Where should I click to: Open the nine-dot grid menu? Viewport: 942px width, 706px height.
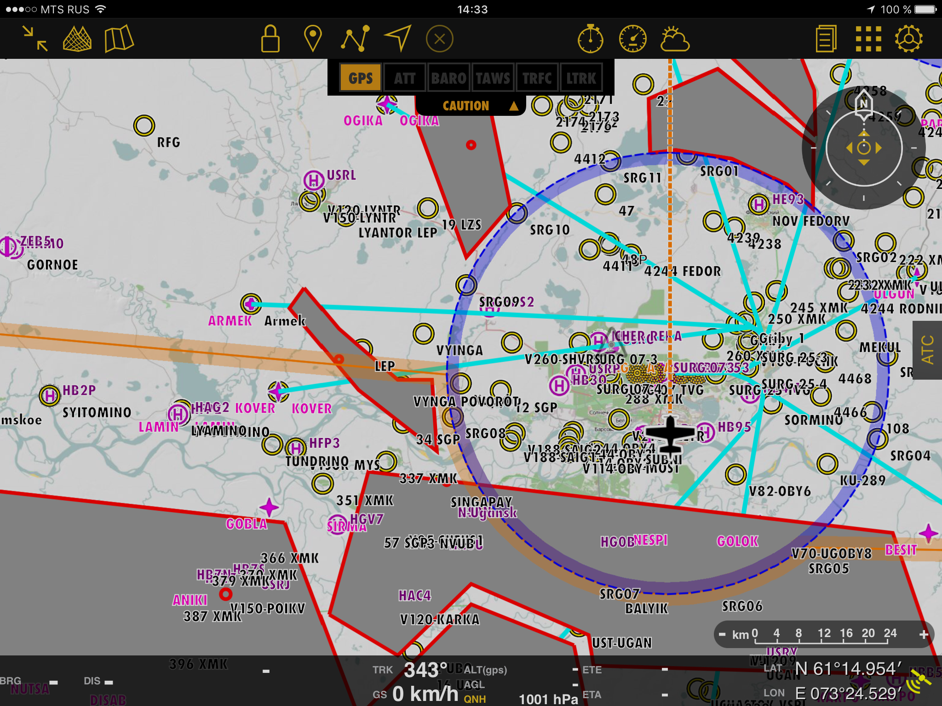(868, 39)
